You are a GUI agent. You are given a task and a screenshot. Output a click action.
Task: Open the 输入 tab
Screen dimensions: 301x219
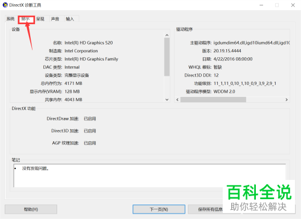pos(70,19)
